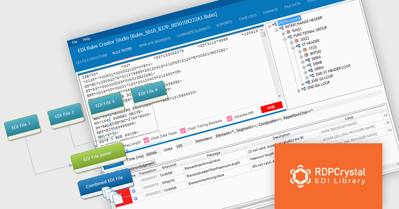Click the END ST HEADER LOOP icon
This screenshot has height=209, width=399.
click(311, 76)
